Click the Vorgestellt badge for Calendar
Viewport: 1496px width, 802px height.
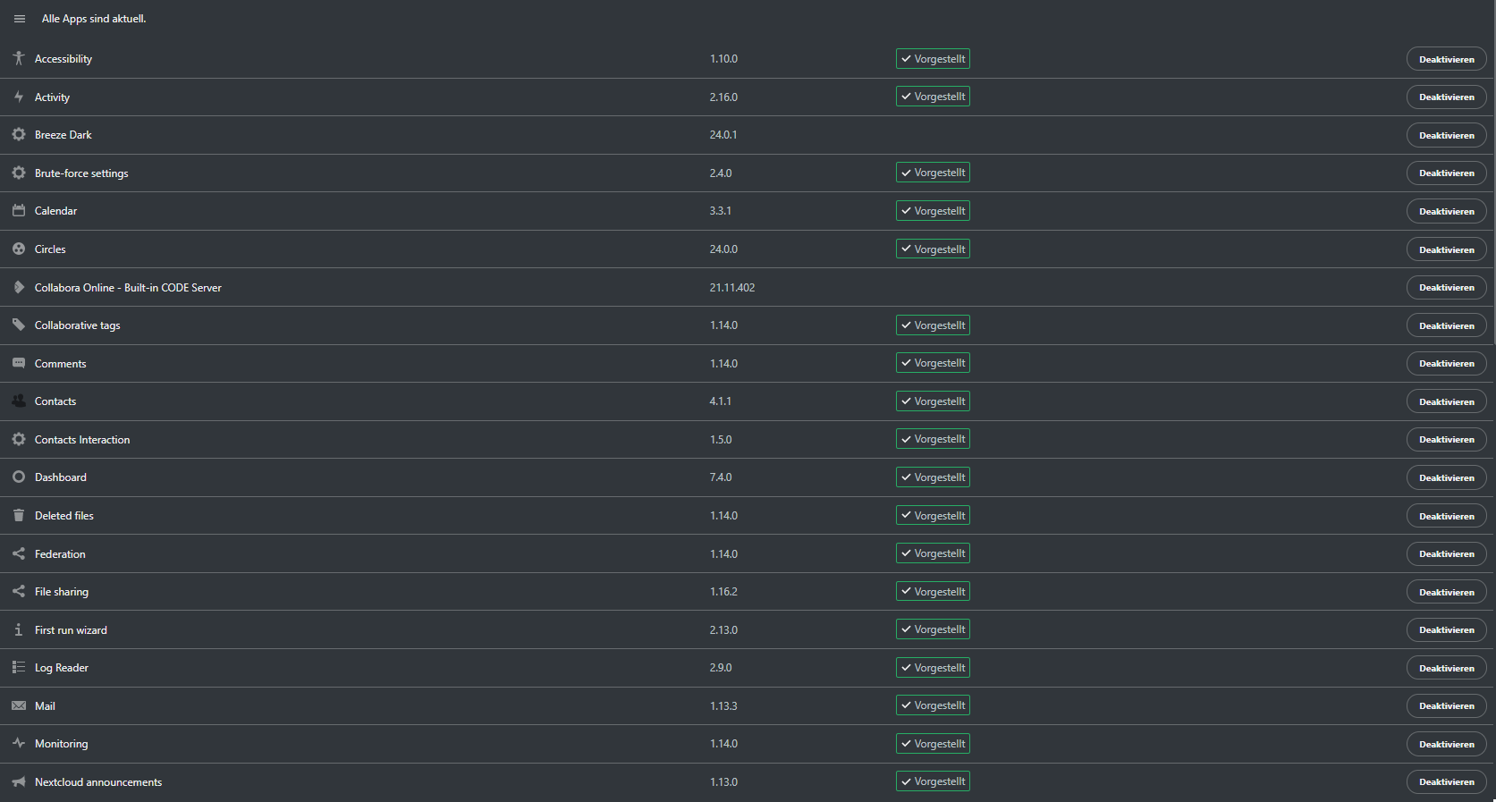point(933,211)
